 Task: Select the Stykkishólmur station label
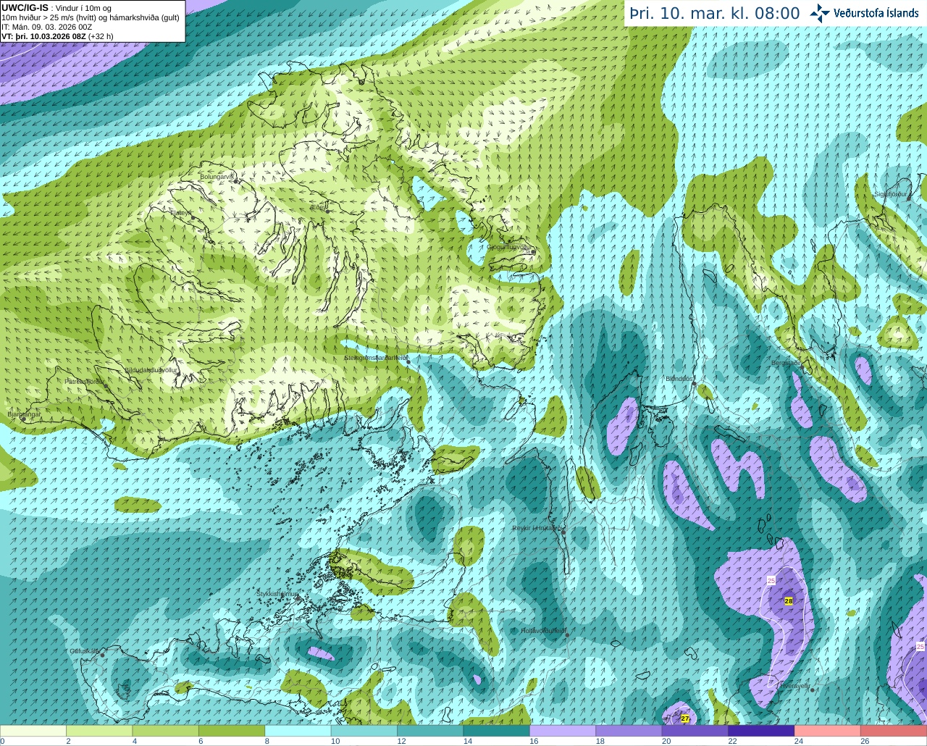[277, 594]
